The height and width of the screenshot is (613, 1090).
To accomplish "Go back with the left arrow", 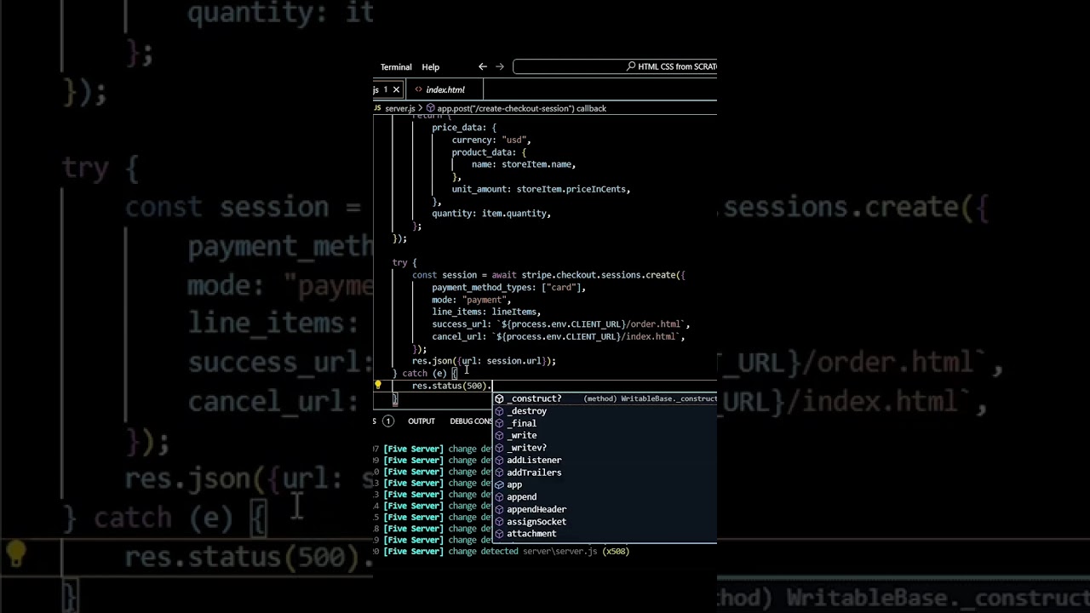I will [483, 66].
